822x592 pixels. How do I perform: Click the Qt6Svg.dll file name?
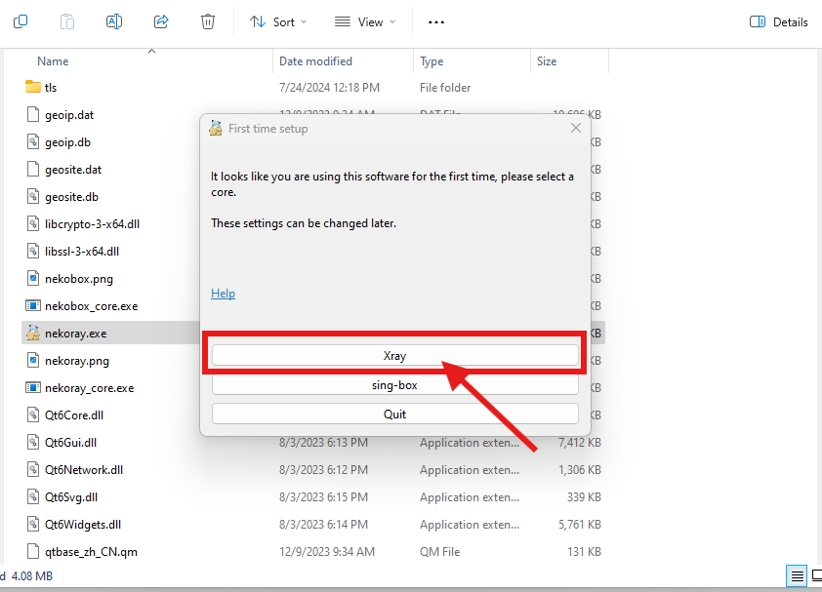(x=71, y=497)
